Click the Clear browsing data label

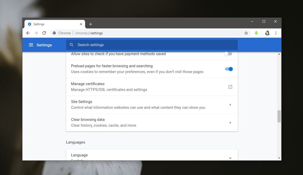[x=88, y=120]
